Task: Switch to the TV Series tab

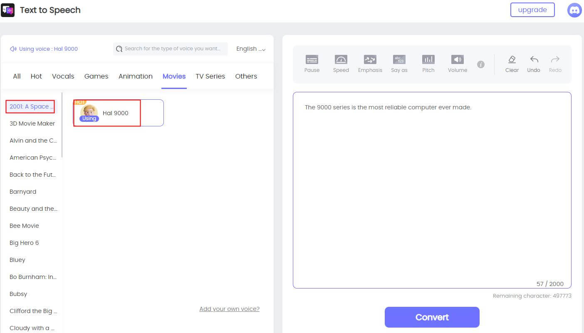Action: (x=210, y=76)
